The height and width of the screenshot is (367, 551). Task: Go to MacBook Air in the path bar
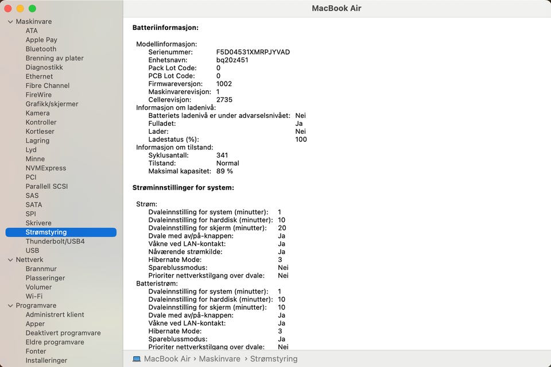(x=167, y=359)
